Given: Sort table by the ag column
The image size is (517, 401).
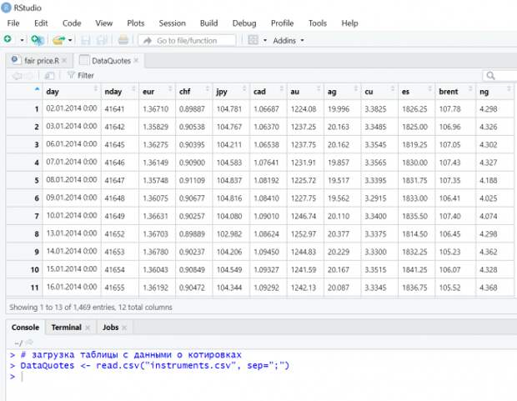Looking at the screenshot, I should coord(342,92).
